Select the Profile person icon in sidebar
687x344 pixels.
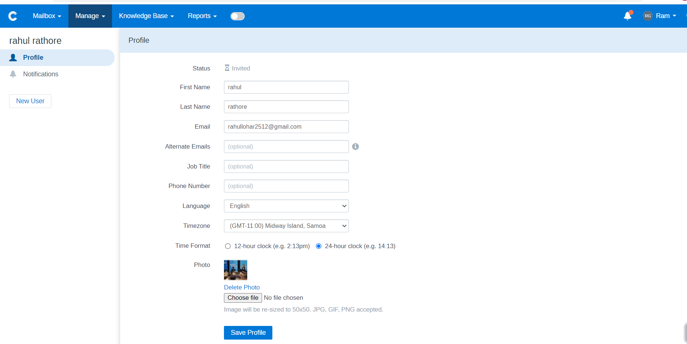click(13, 58)
